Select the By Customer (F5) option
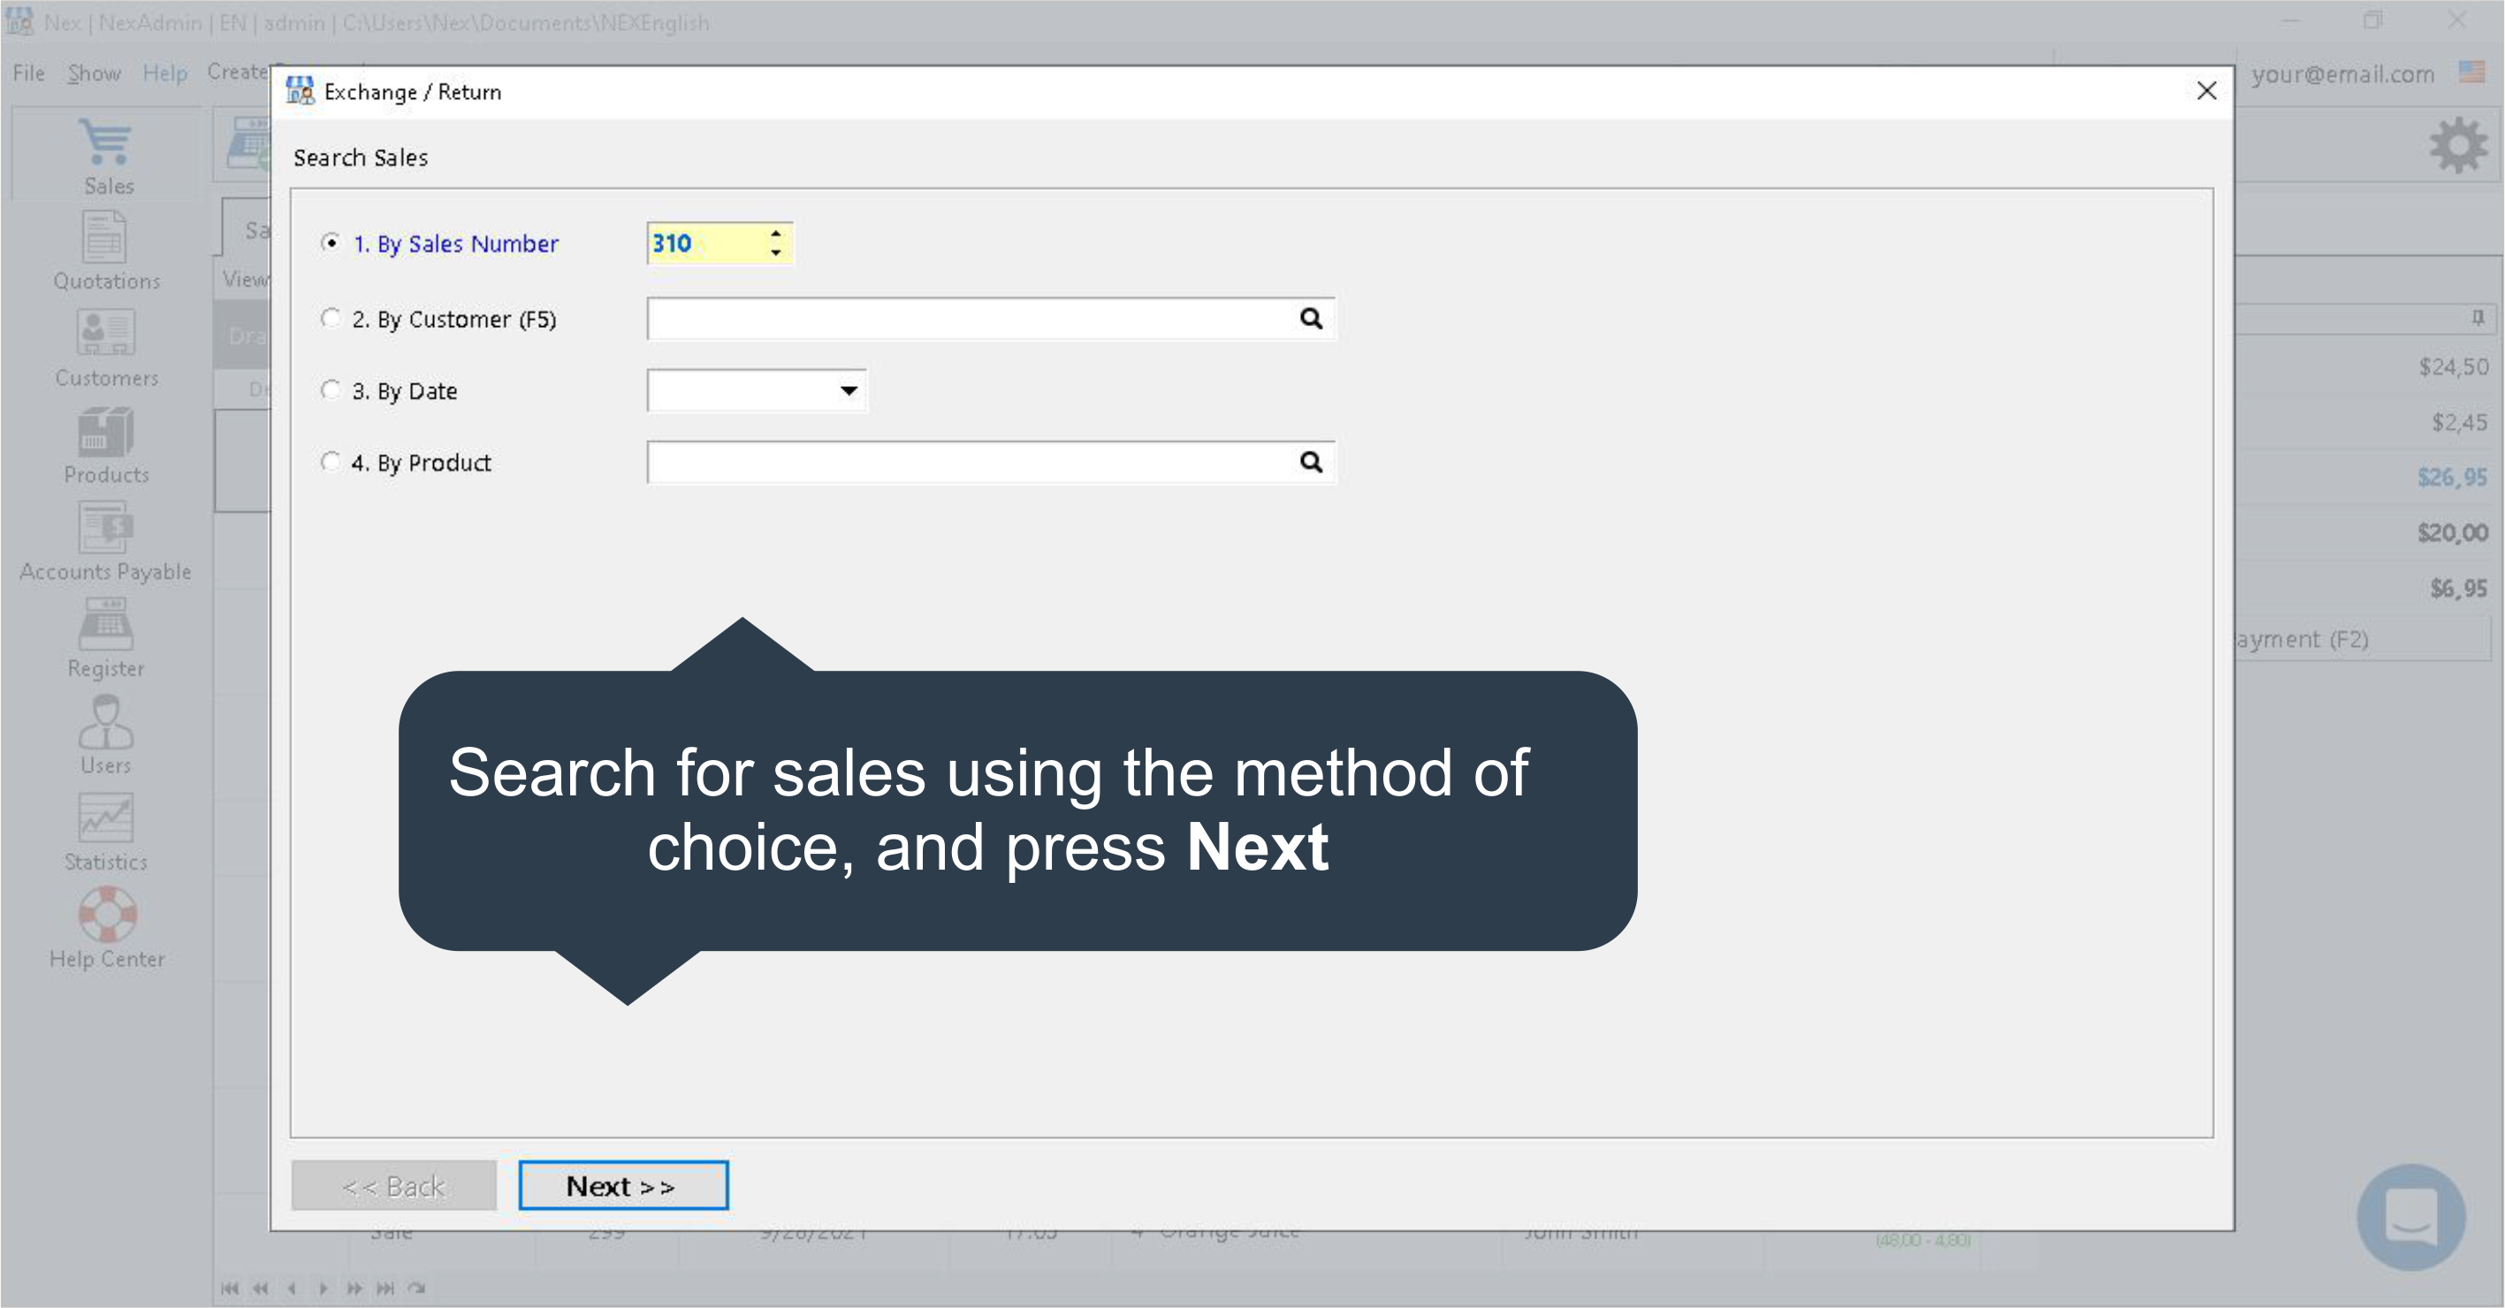This screenshot has width=2505, height=1308. (331, 319)
